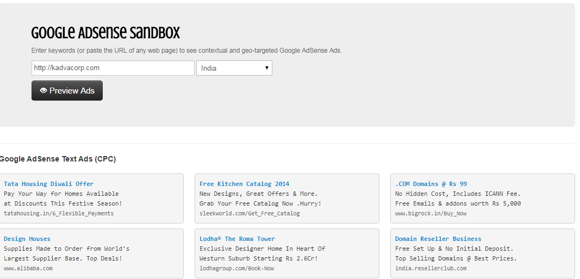The image size is (580, 279).
Task: Open Lodha The Roma Tower ad link
Action: coord(237,239)
